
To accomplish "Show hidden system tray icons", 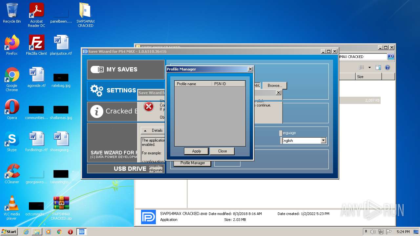I will [x=366, y=232].
